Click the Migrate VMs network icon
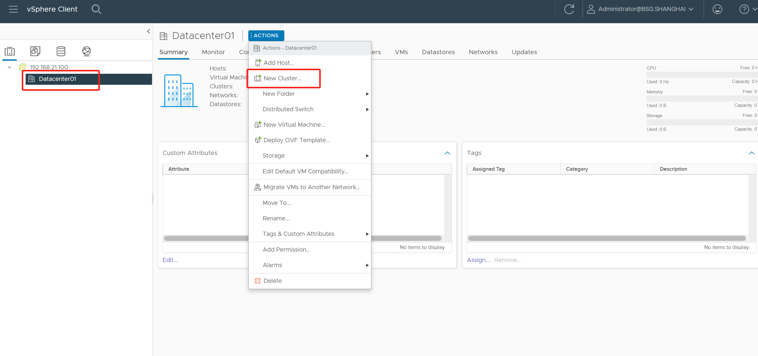This screenshot has height=356, width=758. coord(258,187)
